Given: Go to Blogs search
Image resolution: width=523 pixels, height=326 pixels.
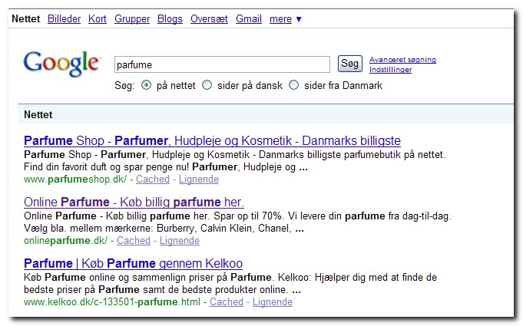Looking at the screenshot, I should [x=170, y=19].
